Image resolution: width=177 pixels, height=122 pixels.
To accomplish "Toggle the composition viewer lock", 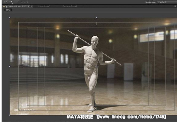I will coord(6,6).
